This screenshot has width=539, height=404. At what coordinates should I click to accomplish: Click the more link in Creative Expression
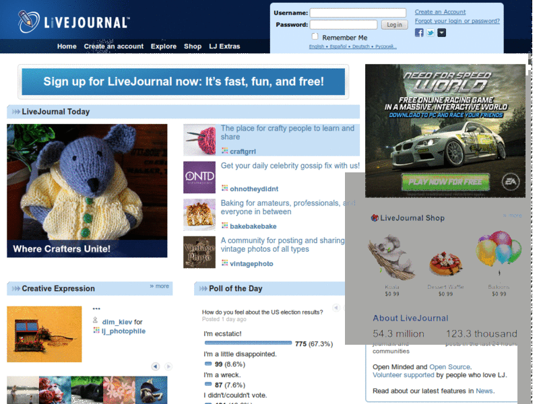(x=160, y=285)
